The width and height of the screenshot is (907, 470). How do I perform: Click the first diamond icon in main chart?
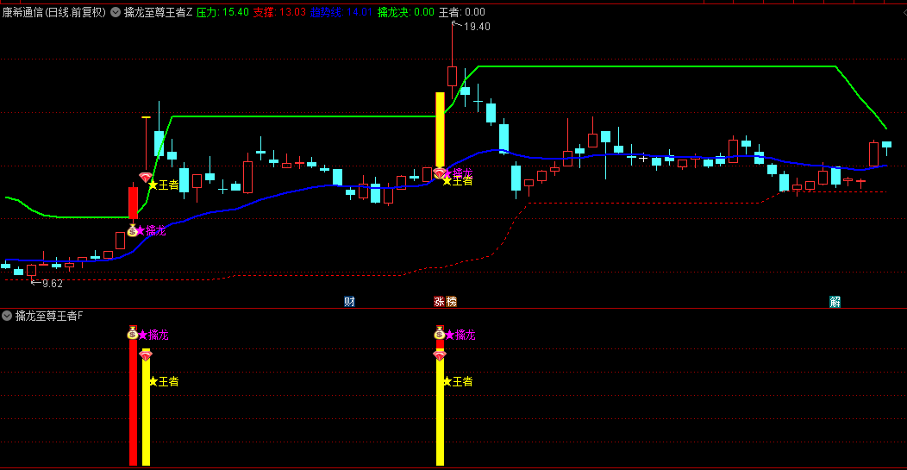click(145, 177)
